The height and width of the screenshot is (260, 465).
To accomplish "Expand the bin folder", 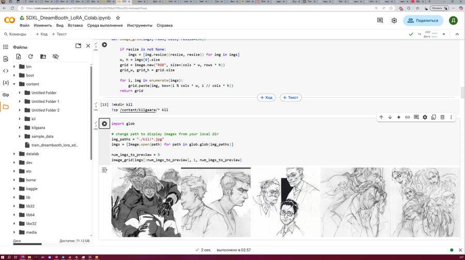I will 14,67.
